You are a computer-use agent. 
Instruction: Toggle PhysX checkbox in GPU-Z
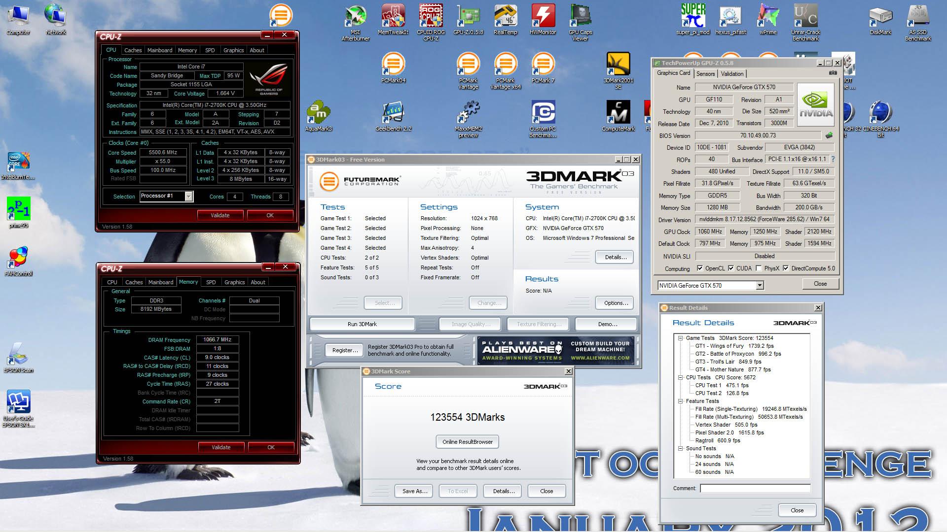[x=759, y=268]
